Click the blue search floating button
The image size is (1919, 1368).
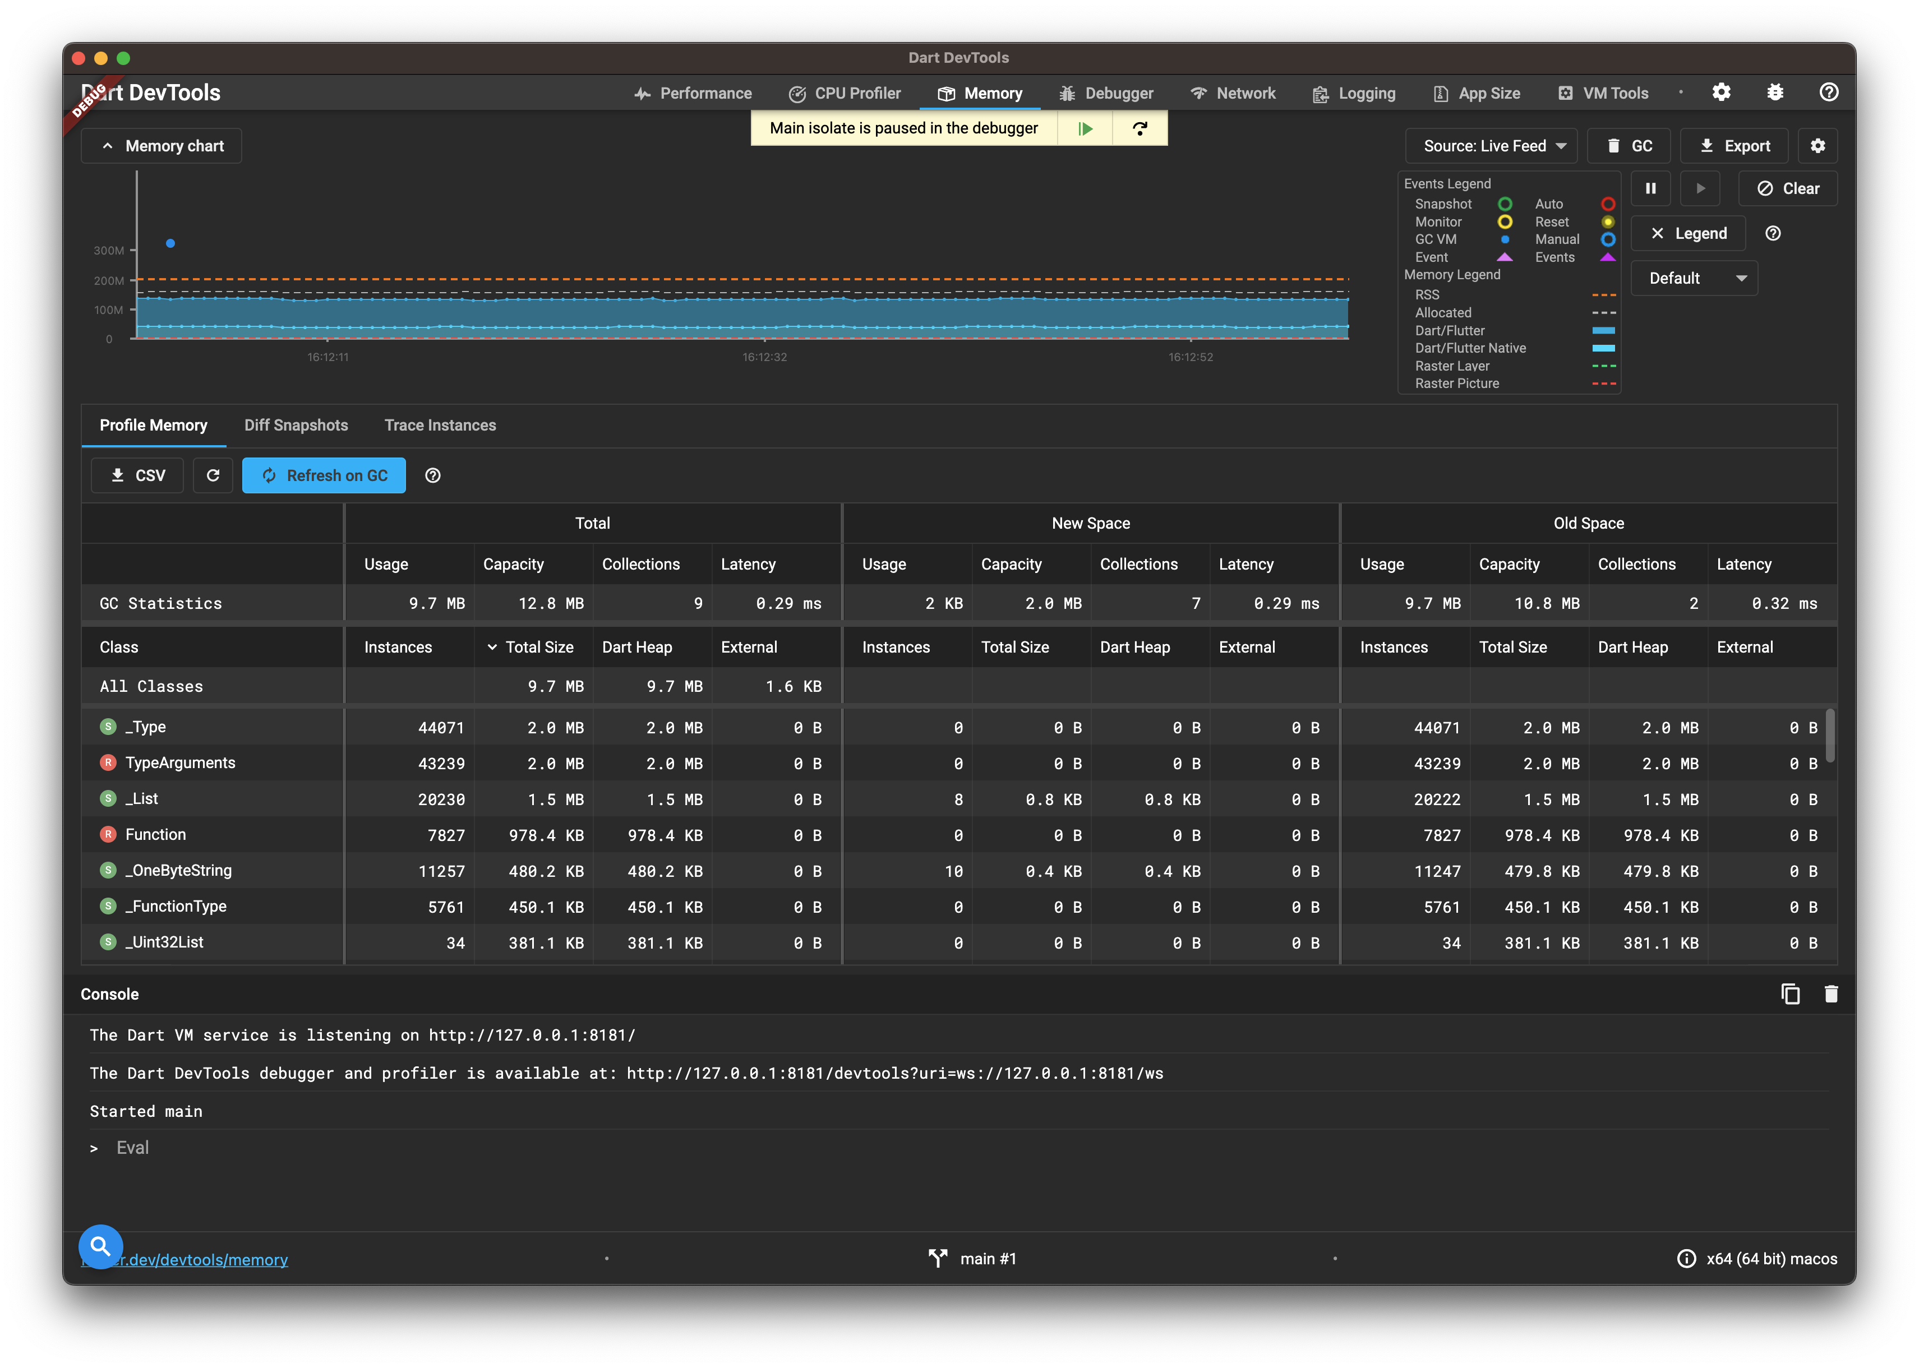tap(101, 1247)
